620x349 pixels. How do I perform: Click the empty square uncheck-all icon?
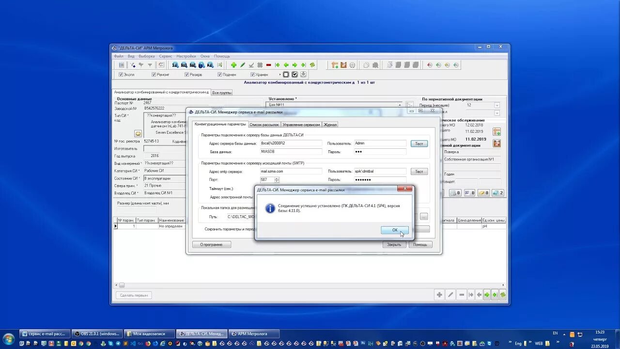[x=286, y=75]
